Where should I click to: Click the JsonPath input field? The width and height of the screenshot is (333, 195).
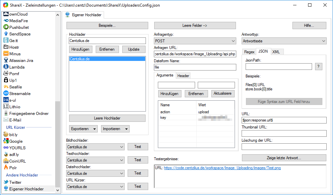pyautogui.click(x=278, y=67)
